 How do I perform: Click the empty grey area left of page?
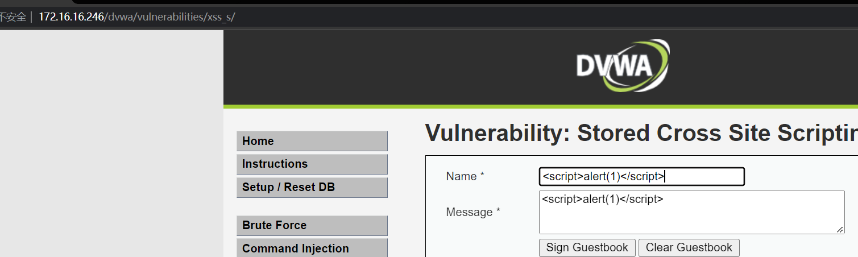111,142
